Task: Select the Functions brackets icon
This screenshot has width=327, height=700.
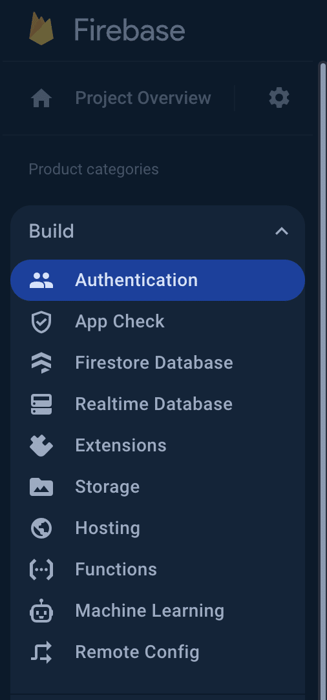Action: click(x=41, y=570)
